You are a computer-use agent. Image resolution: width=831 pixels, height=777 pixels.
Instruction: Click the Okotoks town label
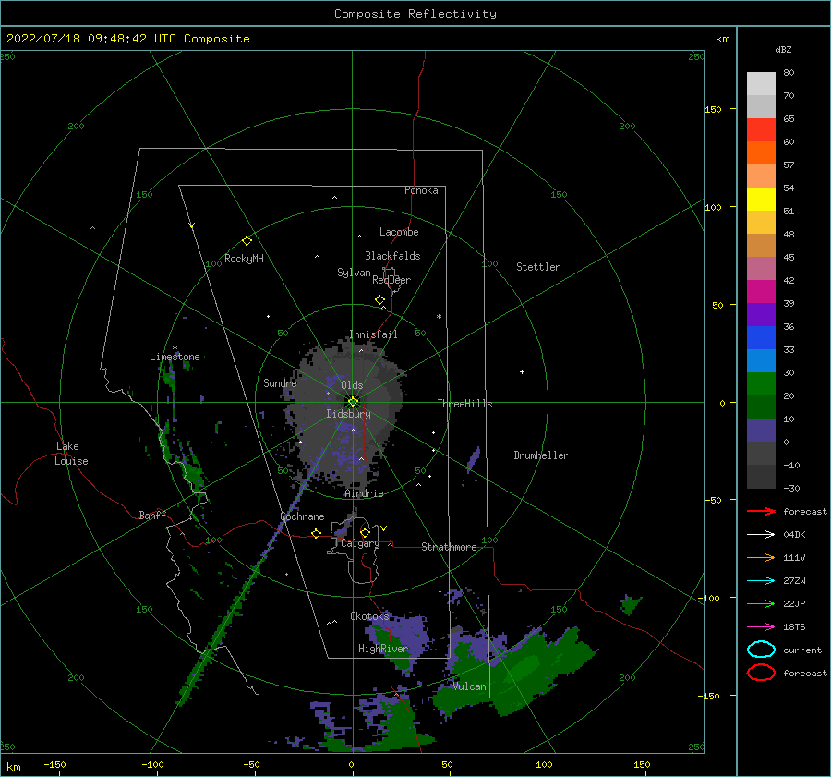point(369,616)
